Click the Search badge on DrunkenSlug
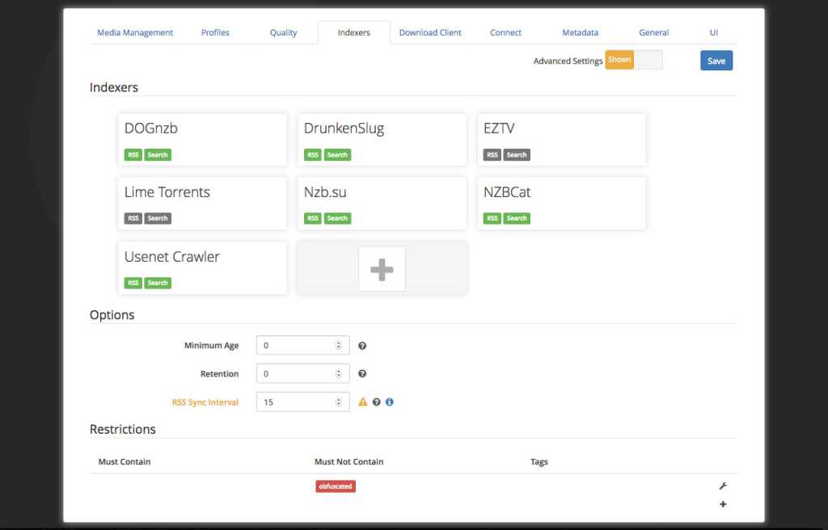828x530 pixels. pyautogui.click(x=337, y=154)
